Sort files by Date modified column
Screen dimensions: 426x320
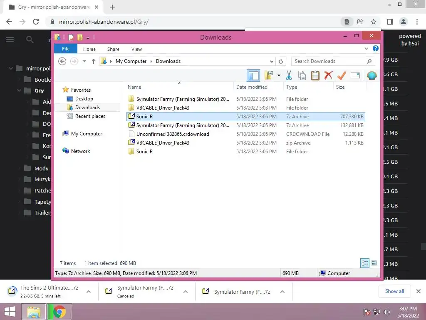pos(258,87)
